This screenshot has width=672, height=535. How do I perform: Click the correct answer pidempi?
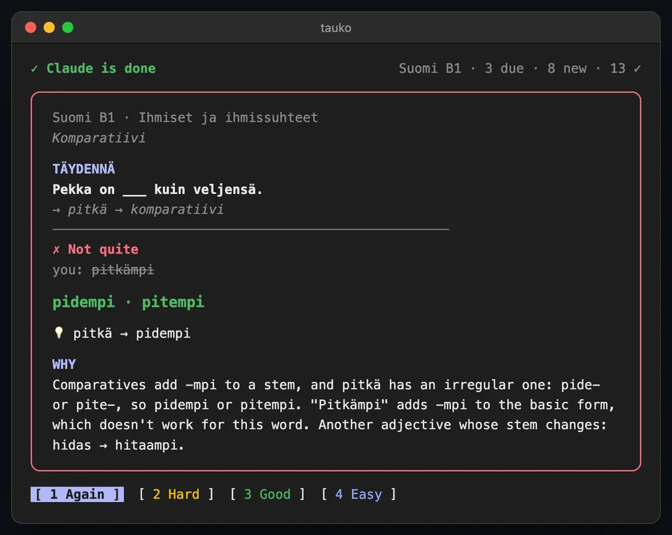click(83, 303)
